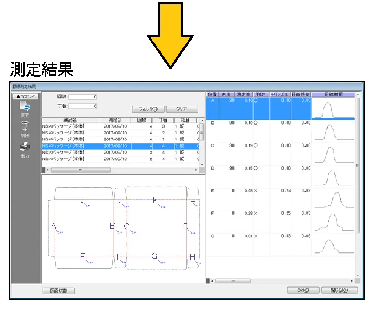Image resolution: width=370 pixels, height=324 pixels.
Task: Collapse the ▲コマンド command panel
Action: 25,96
